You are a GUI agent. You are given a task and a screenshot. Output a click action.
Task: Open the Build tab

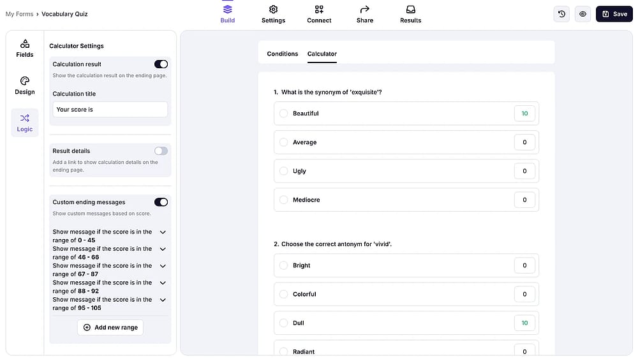pyautogui.click(x=228, y=14)
